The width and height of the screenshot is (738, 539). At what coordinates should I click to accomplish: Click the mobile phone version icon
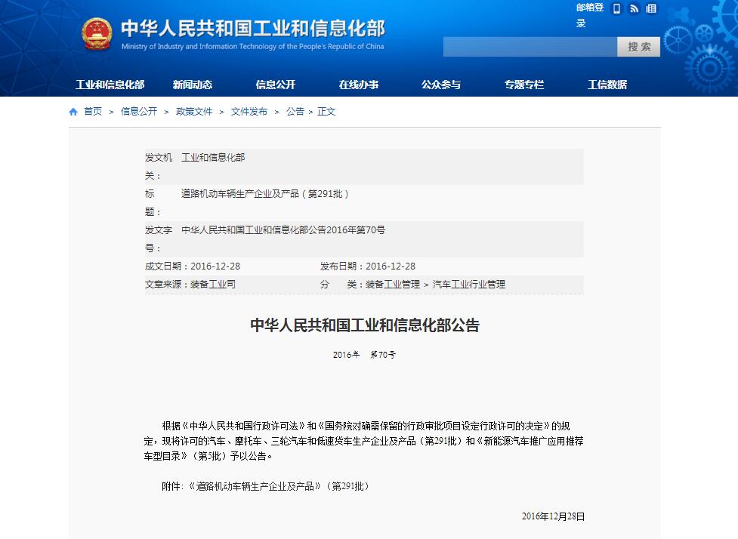click(616, 9)
